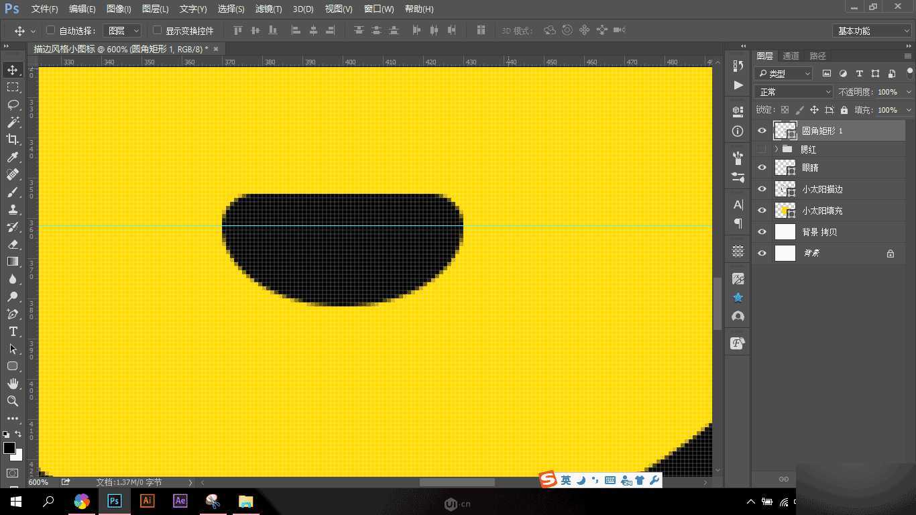Select the Zoom tool

(x=13, y=401)
